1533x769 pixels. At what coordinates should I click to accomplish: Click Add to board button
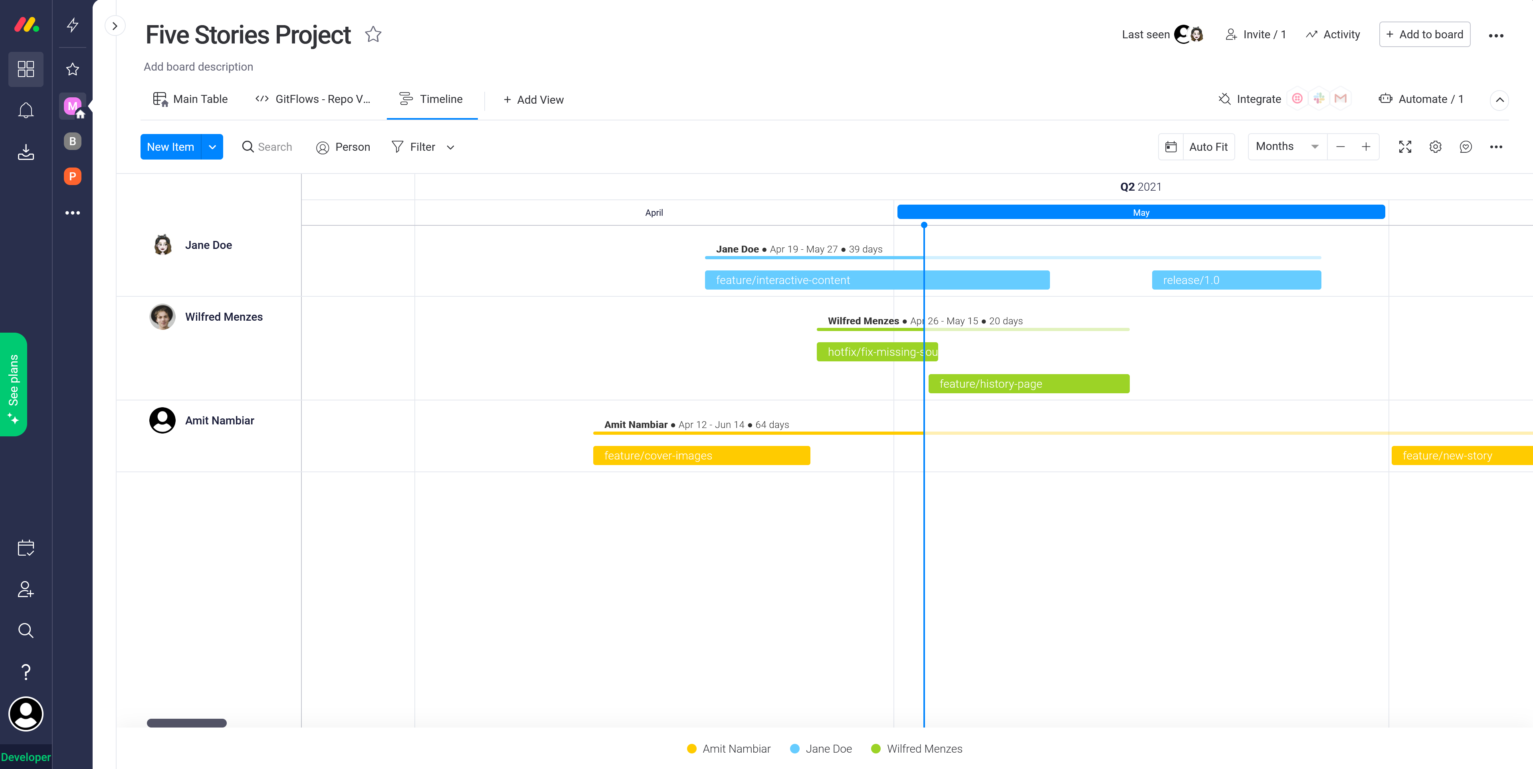point(1424,34)
